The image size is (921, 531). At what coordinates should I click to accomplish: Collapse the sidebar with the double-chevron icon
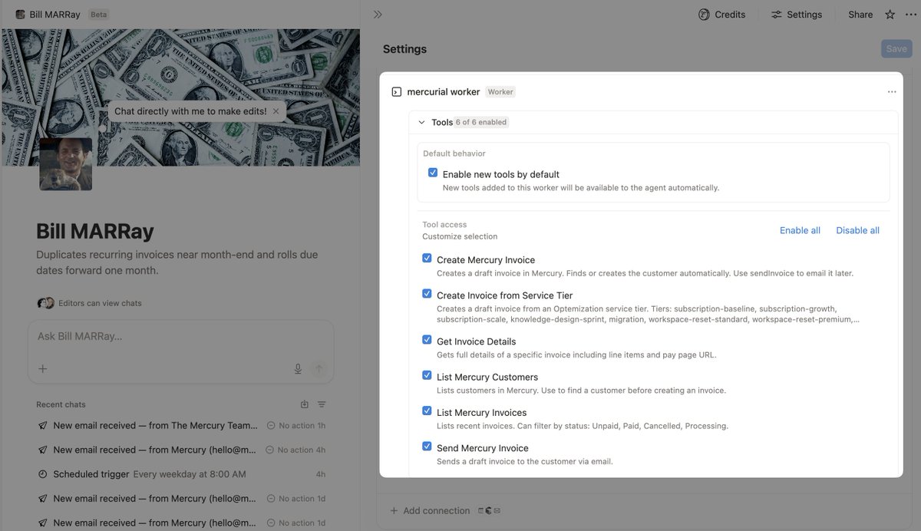[378, 15]
